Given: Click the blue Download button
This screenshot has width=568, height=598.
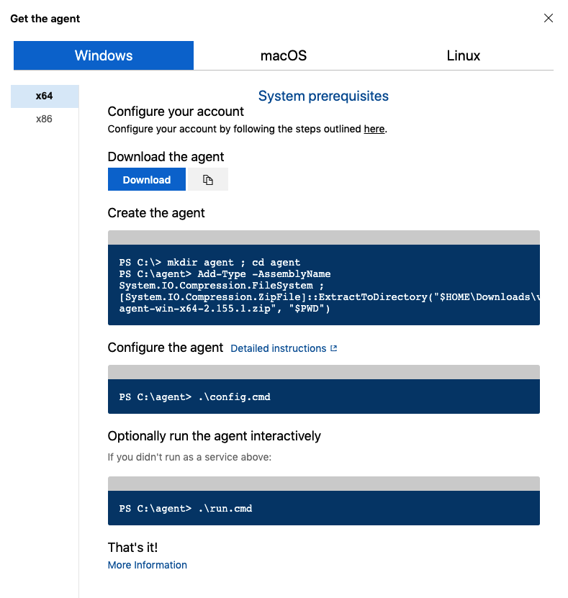Looking at the screenshot, I should coord(146,179).
